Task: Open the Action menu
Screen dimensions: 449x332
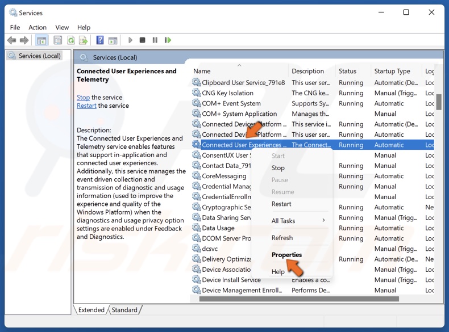Action: 38,27
